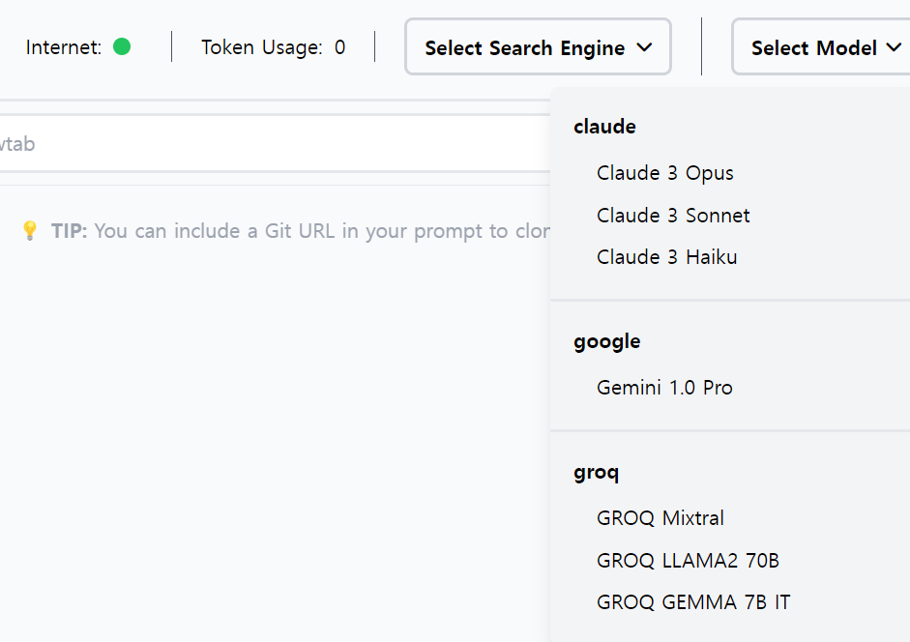This screenshot has height=642, width=910.
Task: Select Claude 3 Sonnet from the list
Action: click(673, 216)
